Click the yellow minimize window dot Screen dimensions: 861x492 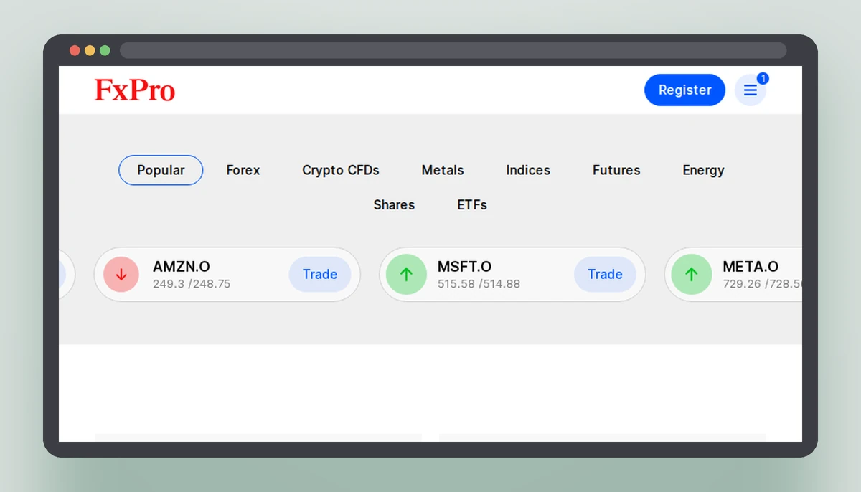(90, 50)
